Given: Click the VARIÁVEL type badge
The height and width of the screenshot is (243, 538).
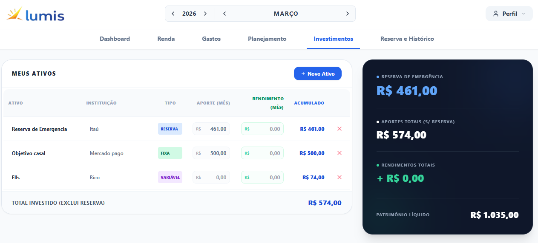Looking at the screenshot, I should click(170, 177).
